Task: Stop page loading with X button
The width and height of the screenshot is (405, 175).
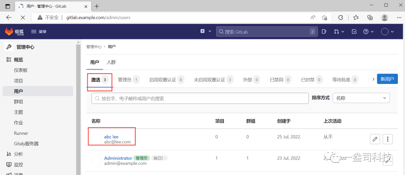Action: pos(23,17)
